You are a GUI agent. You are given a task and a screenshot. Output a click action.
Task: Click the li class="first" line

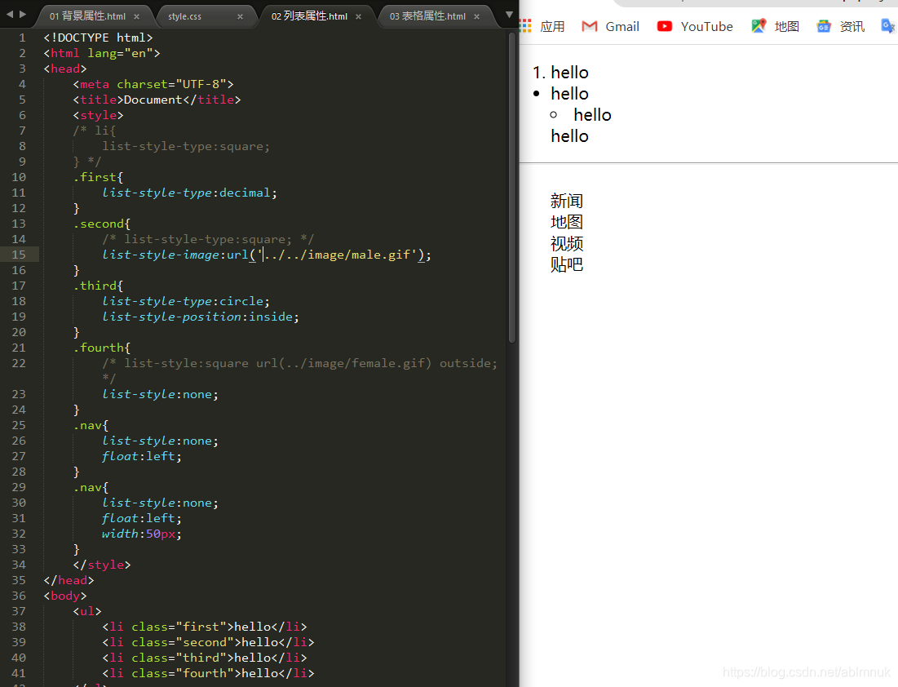pyautogui.click(x=205, y=627)
